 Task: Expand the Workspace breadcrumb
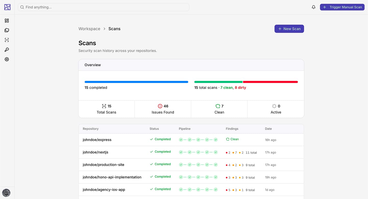click(x=89, y=29)
